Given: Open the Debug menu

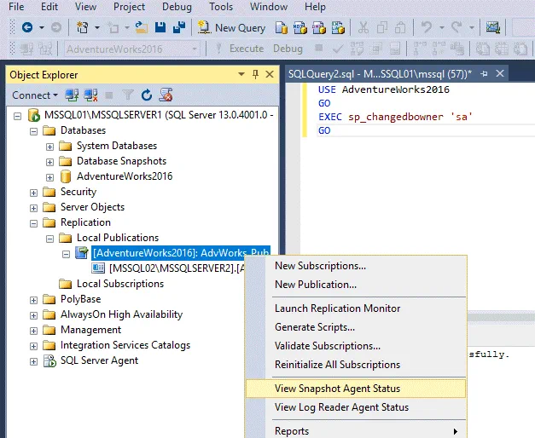Looking at the screenshot, I should click(x=177, y=7).
